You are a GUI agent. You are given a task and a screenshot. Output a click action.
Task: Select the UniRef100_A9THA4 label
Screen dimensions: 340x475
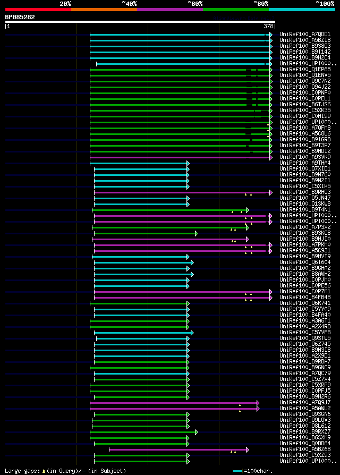pyautogui.click(x=305, y=163)
